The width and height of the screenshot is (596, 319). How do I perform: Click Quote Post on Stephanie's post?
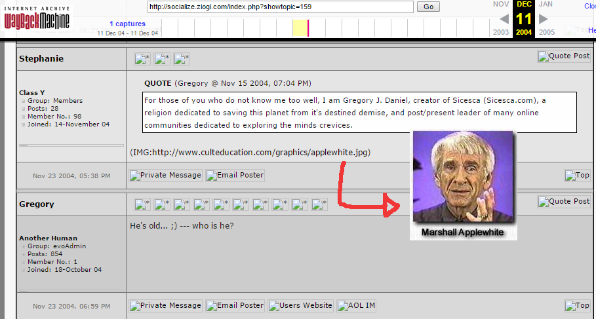pyautogui.click(x=564, y=56)
